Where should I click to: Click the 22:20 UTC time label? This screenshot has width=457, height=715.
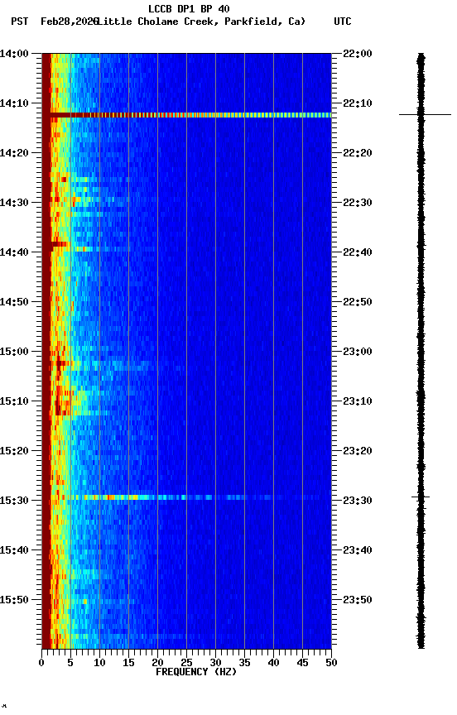coord(358,153)
